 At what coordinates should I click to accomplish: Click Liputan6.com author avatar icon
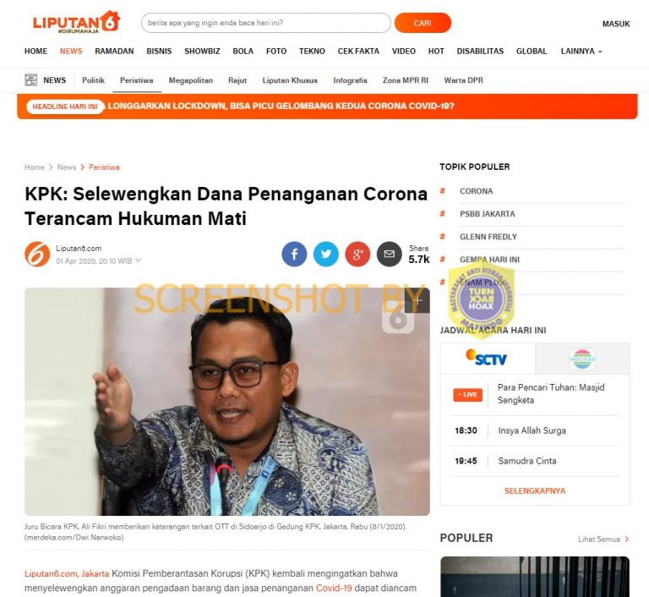tap(37, 254)
